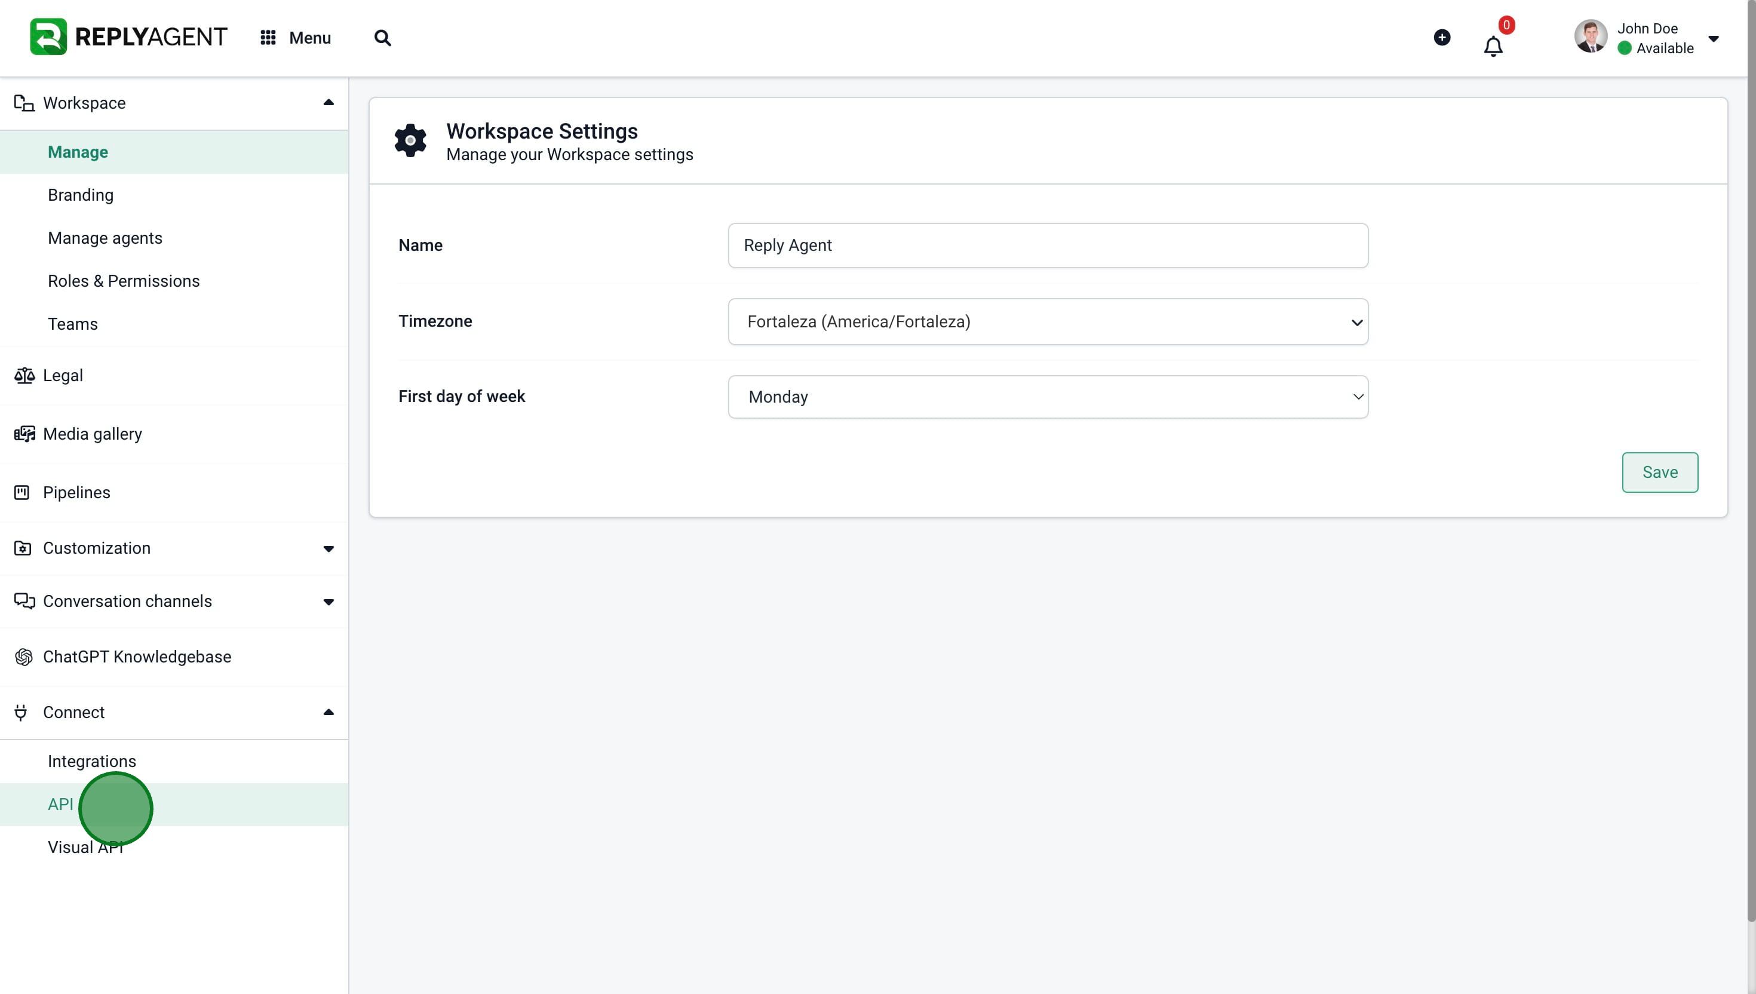Click the ChatGPT Knowledgebase icon
Screen dimensions: 1756x994
pyautogui.click(x=23, y=656)
